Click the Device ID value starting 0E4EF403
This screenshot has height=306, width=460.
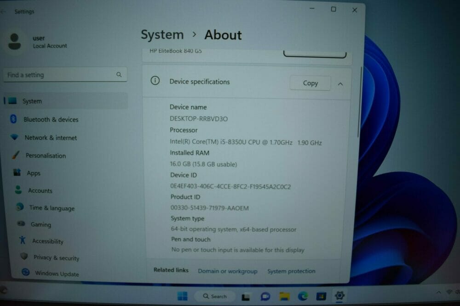[230, 186]
